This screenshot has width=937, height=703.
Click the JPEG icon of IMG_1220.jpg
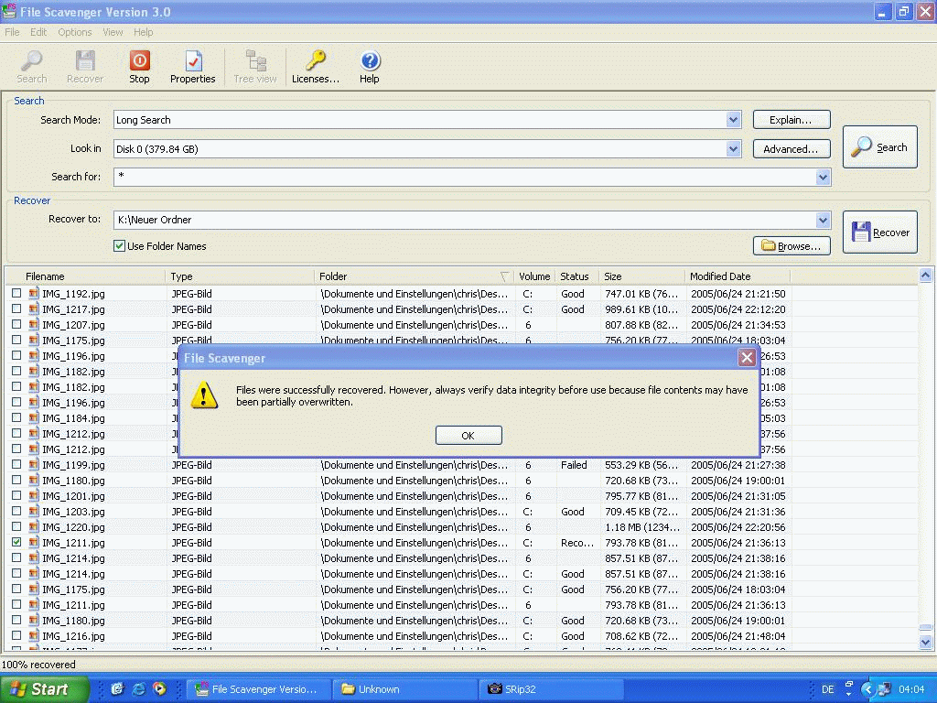pos(34,526)
